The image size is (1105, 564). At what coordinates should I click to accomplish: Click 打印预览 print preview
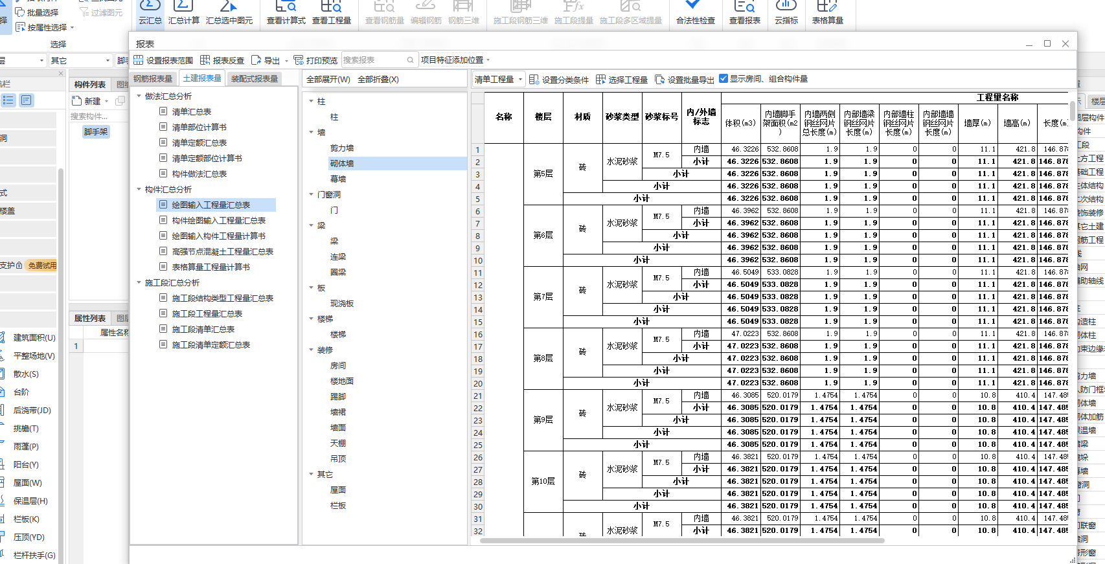pos(315,60)
